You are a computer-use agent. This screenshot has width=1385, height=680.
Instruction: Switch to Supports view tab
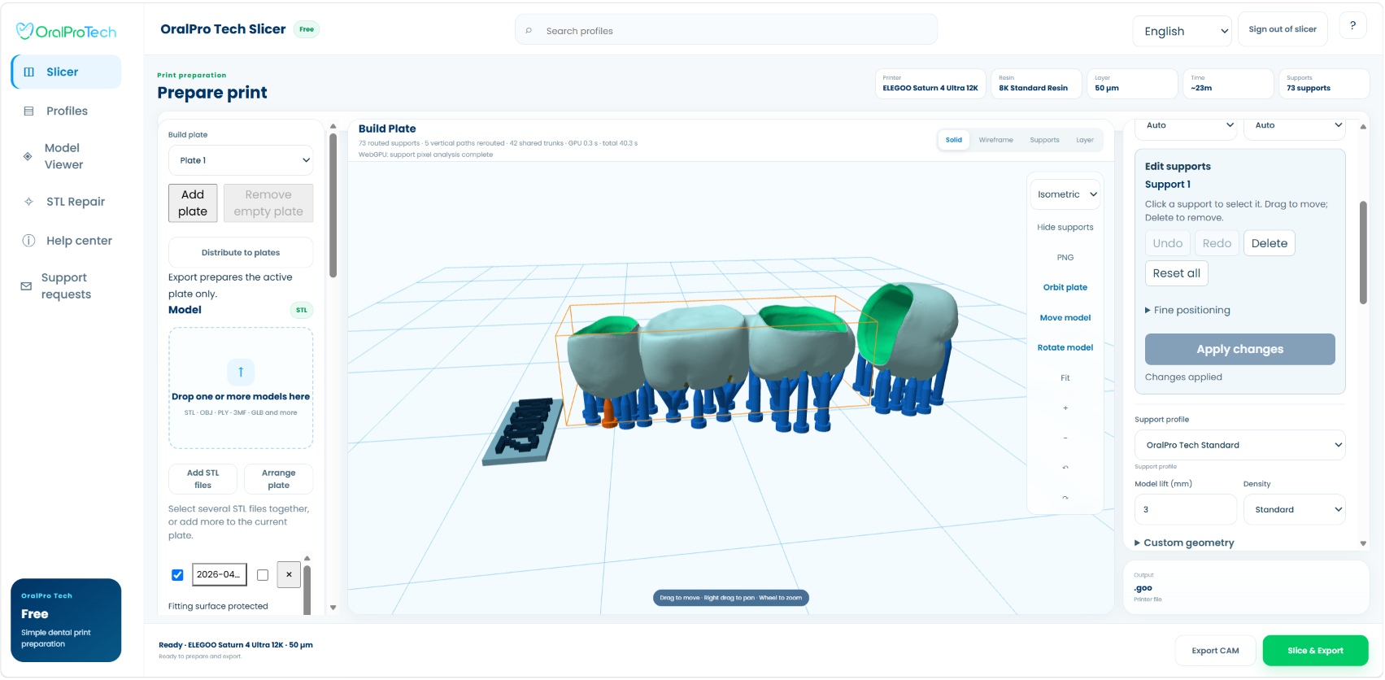pos(1044,140)
